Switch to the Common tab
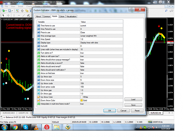Screen dimensions: 183x137 [x=47, y=16]
